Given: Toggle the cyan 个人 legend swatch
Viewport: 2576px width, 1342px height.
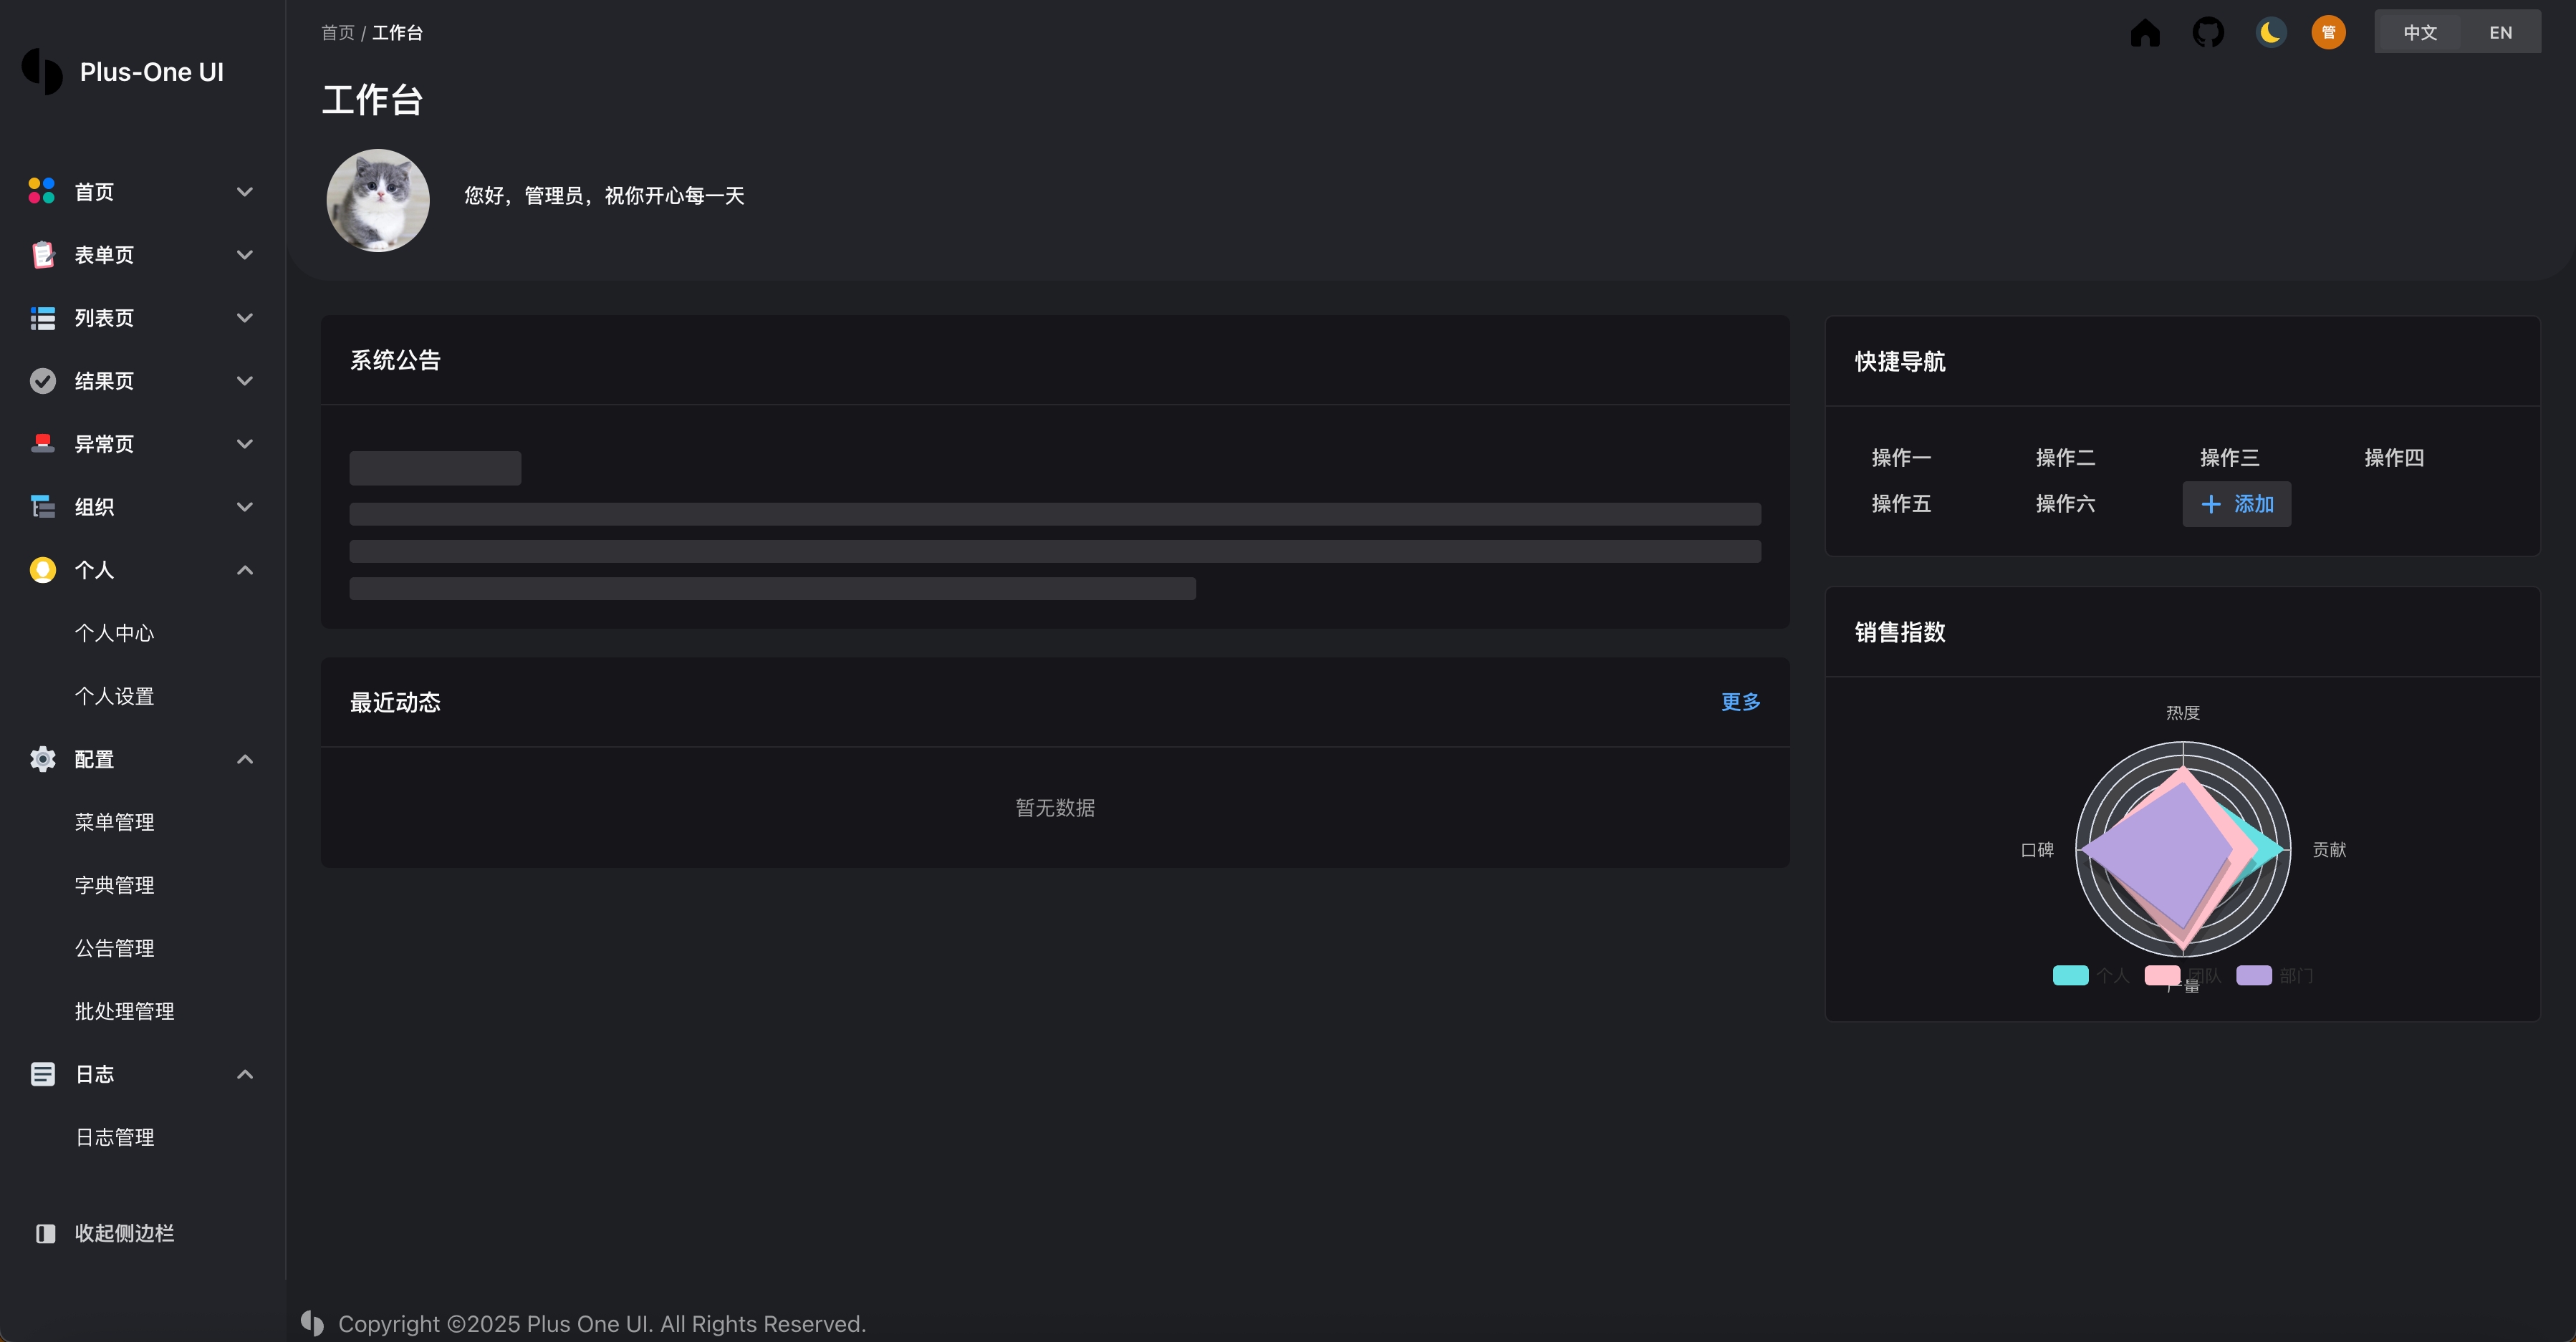Looking at the screenshot, I should (2070, 975).
